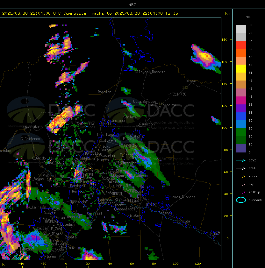Screen dimensions: 265x268
Task: Pick the magenta 39–42 legend swatch
Action: [241, 101]
